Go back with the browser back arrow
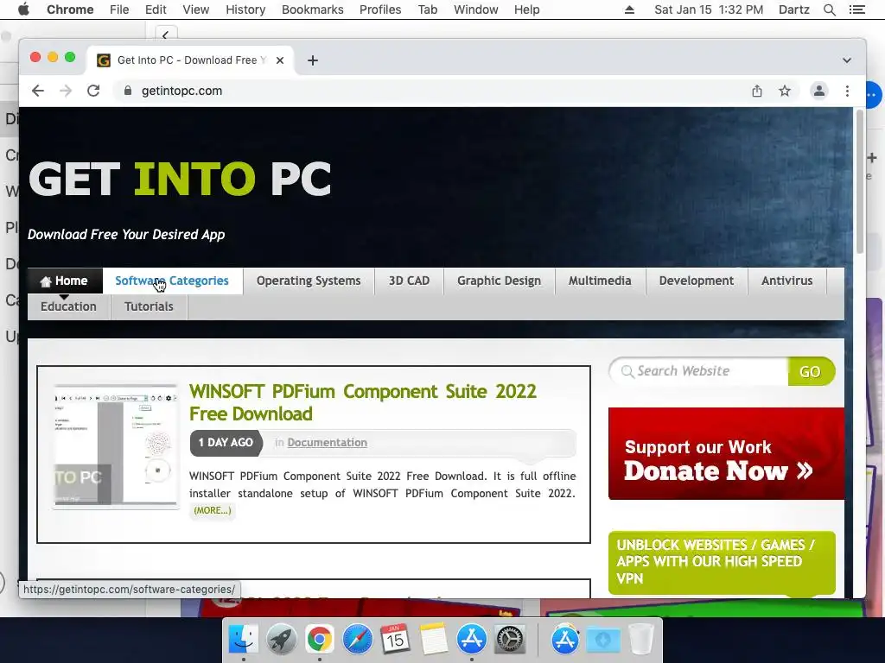Image resolution: width=885 pixels, height=663 pixels. point(38,91)
